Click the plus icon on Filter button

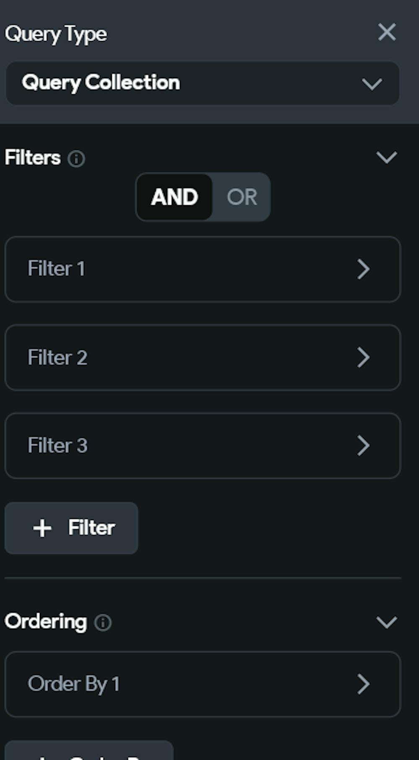[42, 528]
